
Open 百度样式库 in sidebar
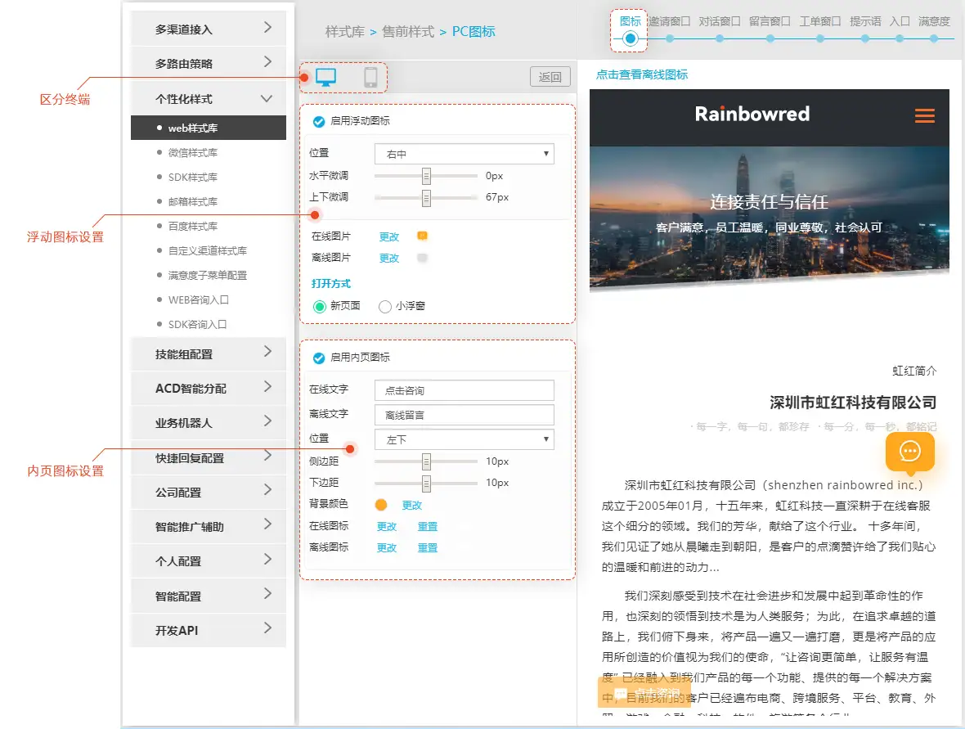click(193, 226)
